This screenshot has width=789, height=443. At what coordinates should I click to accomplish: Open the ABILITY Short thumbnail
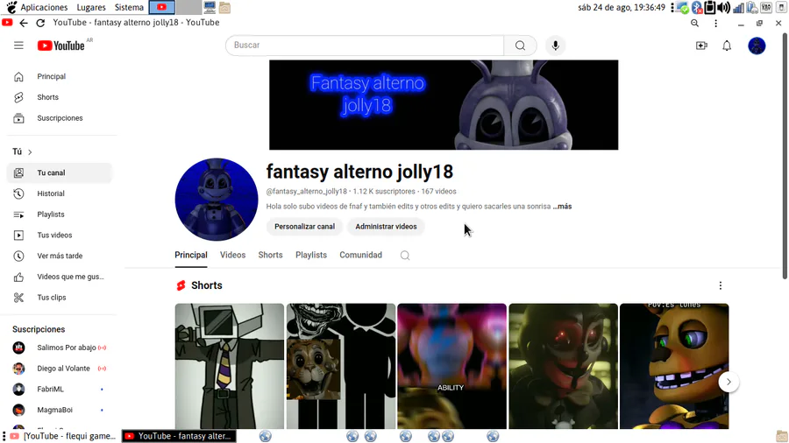(x=451, y=366)
